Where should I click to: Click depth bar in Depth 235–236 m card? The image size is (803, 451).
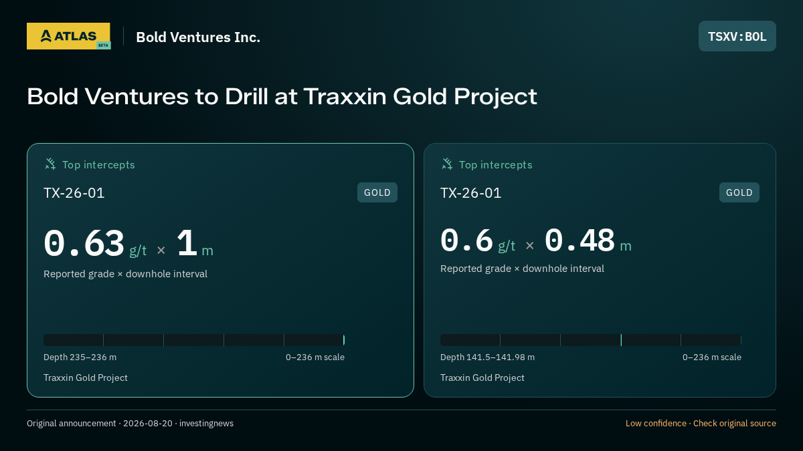point(194,340)
